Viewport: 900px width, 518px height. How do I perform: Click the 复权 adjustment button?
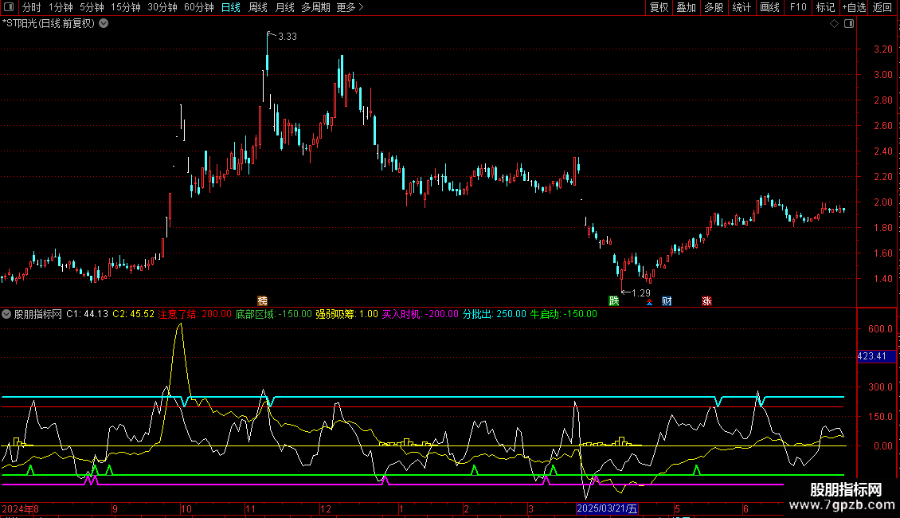click(659, 7)
